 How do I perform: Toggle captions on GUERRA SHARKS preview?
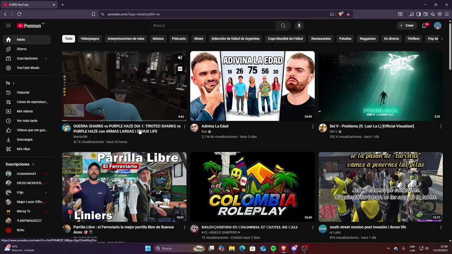(180, 69)
